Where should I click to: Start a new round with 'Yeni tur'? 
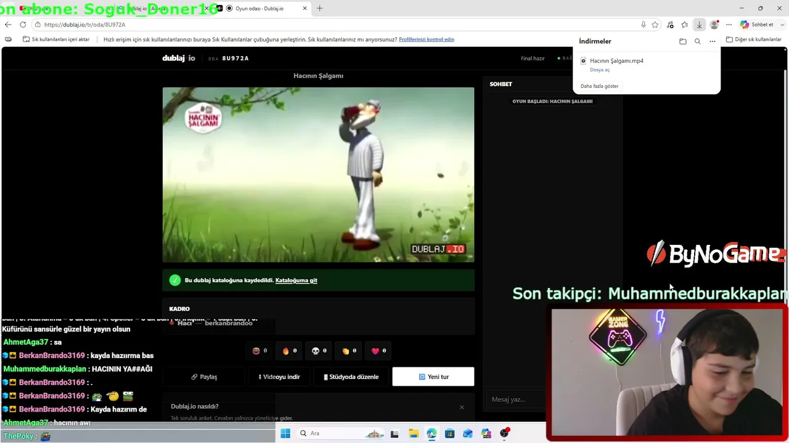point(433,377)
